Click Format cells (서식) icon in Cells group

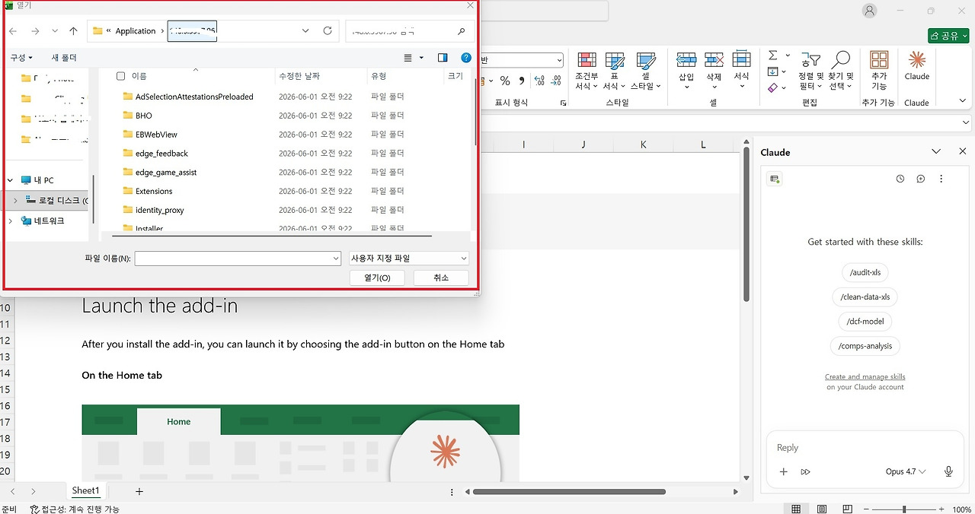[741, 60]
